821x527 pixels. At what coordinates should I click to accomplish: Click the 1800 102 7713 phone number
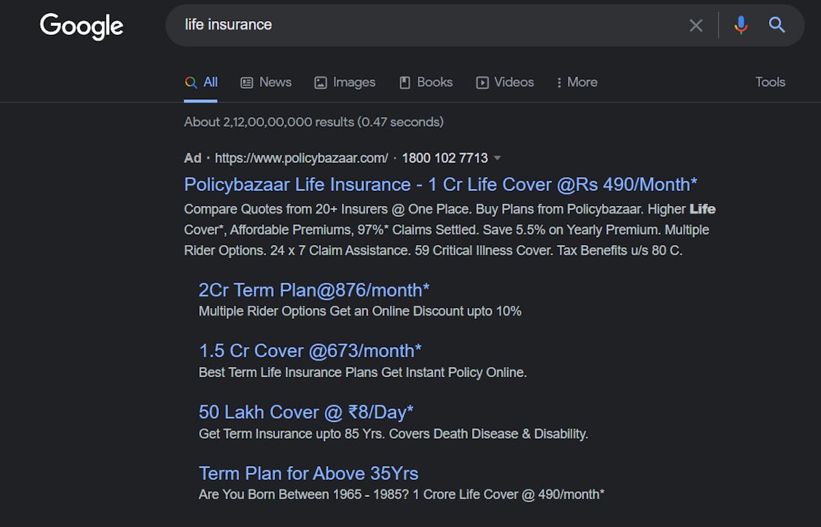pyautogui.click(x=445, y=158)
